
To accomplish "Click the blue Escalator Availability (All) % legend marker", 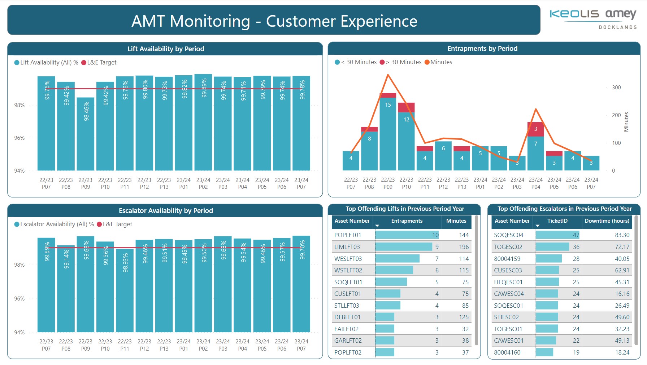I will click(17, 224).
